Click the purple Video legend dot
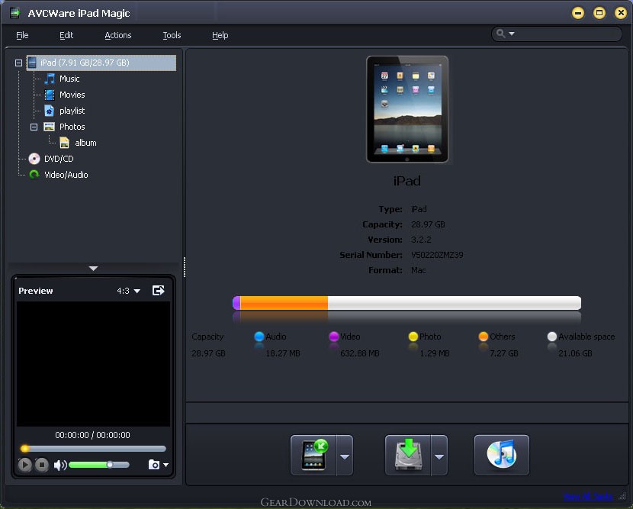The image size is (633, 509). 334,337
